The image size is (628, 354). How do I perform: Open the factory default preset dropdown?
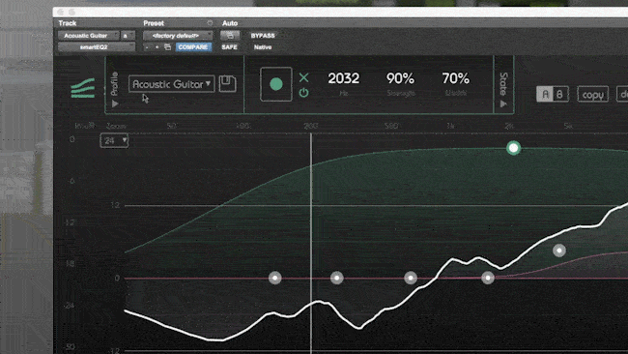coord(178,36)
